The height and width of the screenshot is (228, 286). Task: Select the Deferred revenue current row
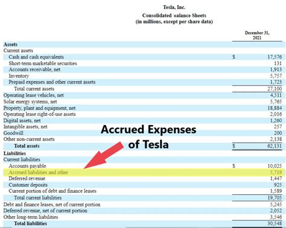click(144, 178)
